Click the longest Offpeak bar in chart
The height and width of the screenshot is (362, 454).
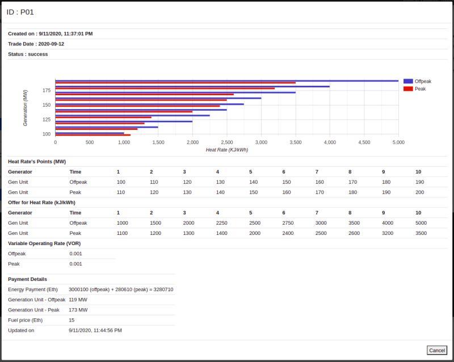tap(226, 81)
